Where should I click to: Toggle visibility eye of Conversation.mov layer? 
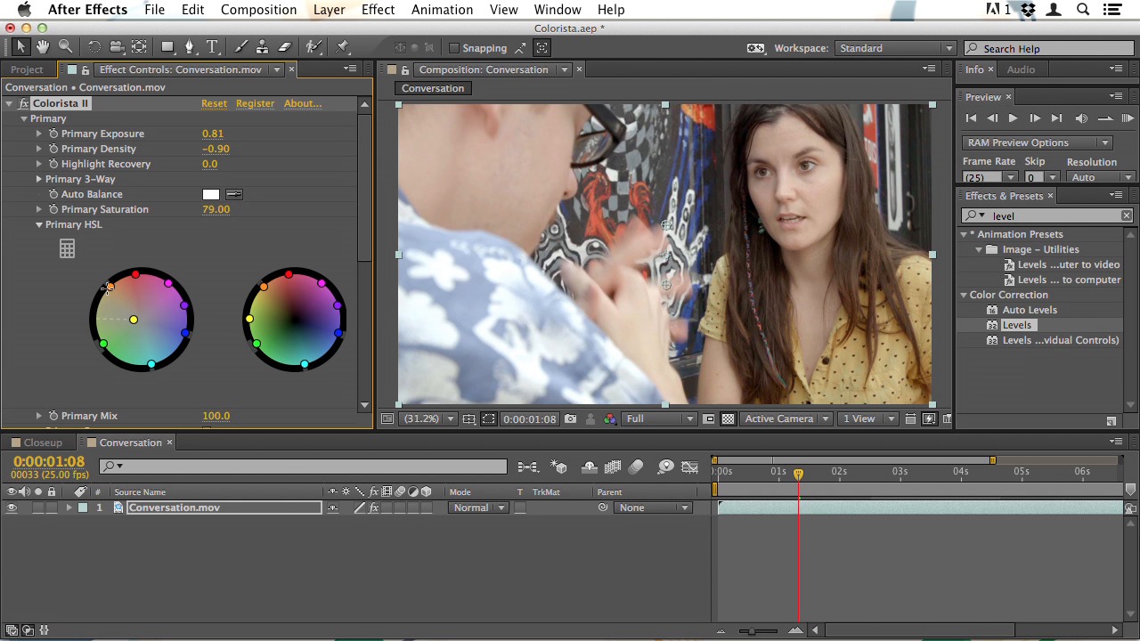coord(12,507)
